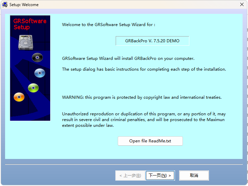Click the Open file ReadMe.txt button
Viewport: 248px width, 186px height.
coord(150,141)
